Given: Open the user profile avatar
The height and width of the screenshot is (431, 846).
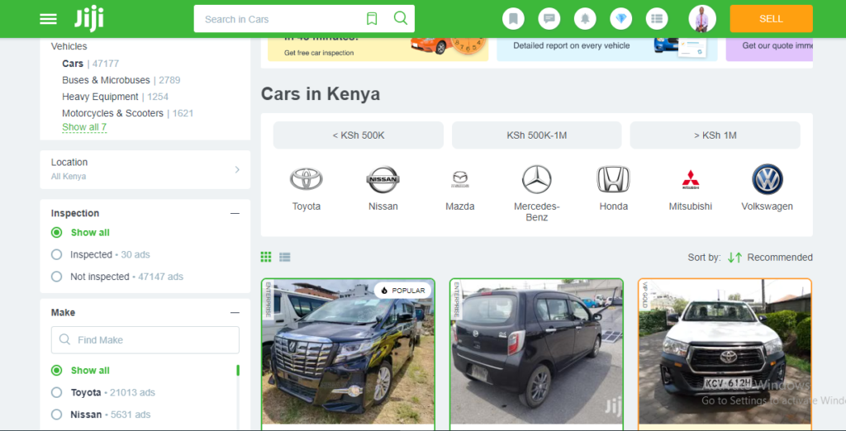Looking at the screenshot, I should (702, 19).
